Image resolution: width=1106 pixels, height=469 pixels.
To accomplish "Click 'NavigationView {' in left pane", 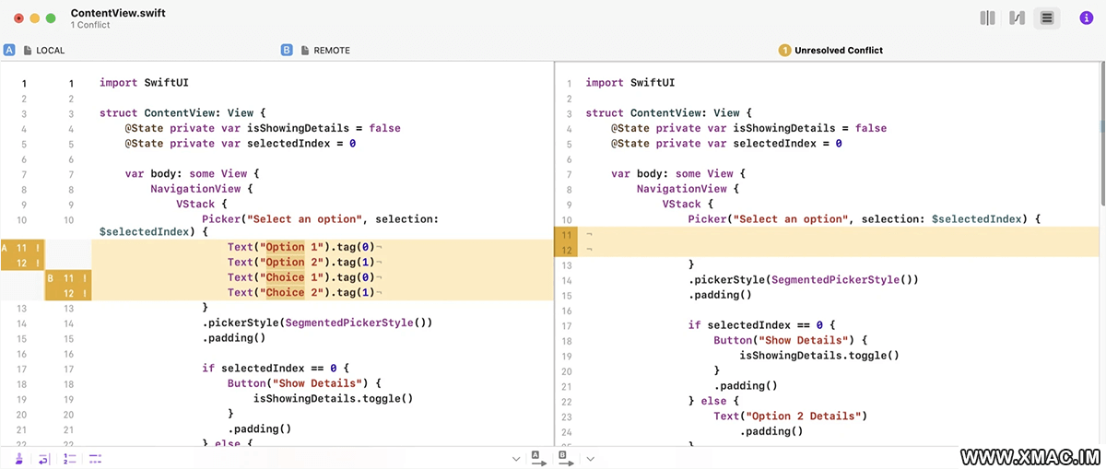I will (202, 189).
